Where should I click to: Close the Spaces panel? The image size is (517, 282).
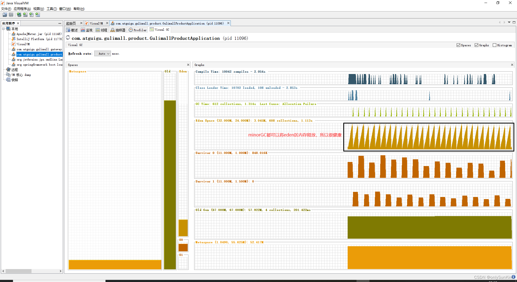(188, 65)
